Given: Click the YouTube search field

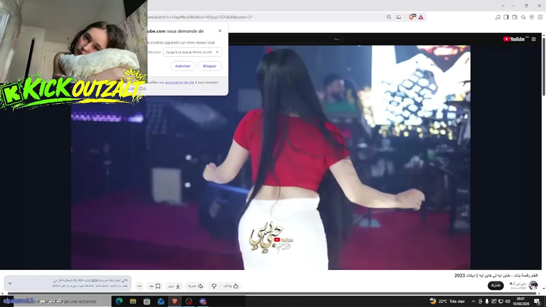Looking at the screenshot, I should tap(286, 39).
